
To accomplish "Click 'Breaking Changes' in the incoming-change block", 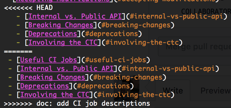I will 53,77.
